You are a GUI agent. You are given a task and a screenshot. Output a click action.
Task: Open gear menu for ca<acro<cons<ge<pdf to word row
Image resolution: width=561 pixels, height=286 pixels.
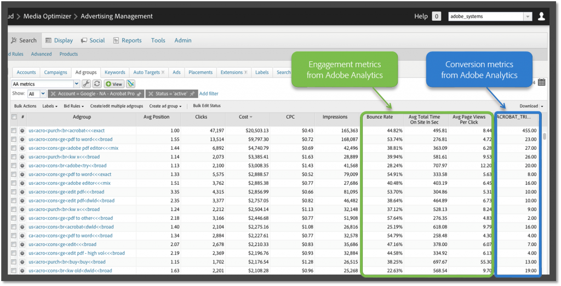(22, 236)
